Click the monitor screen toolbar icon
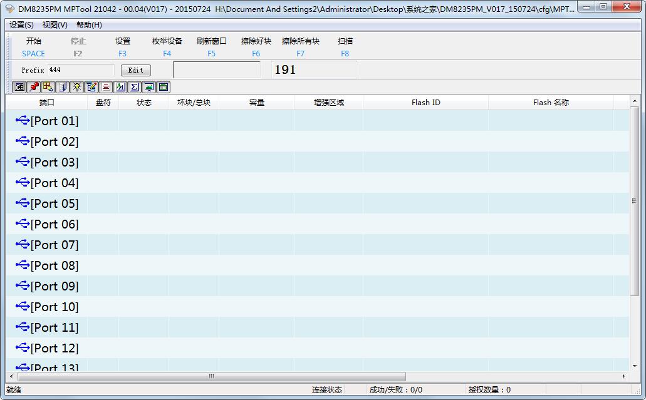The image size is (646, 400). pyautogui.click(x=149, y=87)
